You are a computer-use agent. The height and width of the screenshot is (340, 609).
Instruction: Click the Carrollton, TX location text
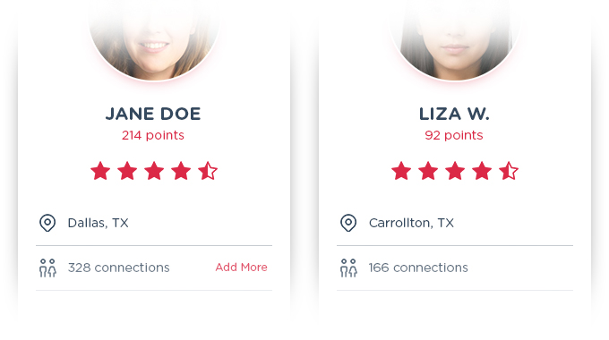(x=411, y=223)
